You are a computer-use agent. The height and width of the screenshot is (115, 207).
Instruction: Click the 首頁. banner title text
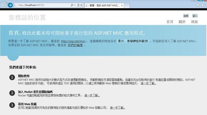pyautogui.click(x=15, y=33)
